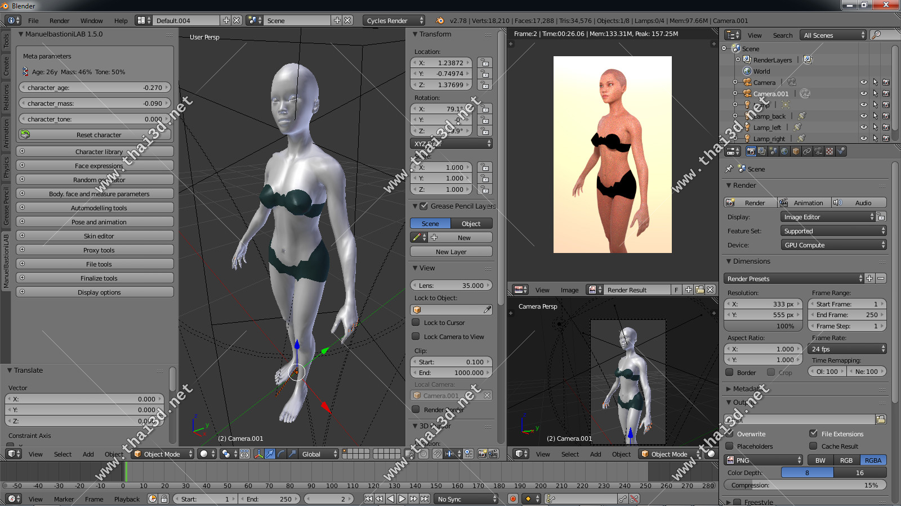Image resolution: width=901 pixels, height=506 pixels.
Task: Open the Constraints properties tab chain icon
Action: pos(807,151)
